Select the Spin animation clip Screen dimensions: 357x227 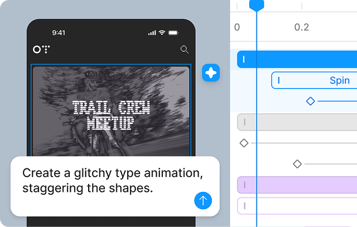[x=314, y=80]
